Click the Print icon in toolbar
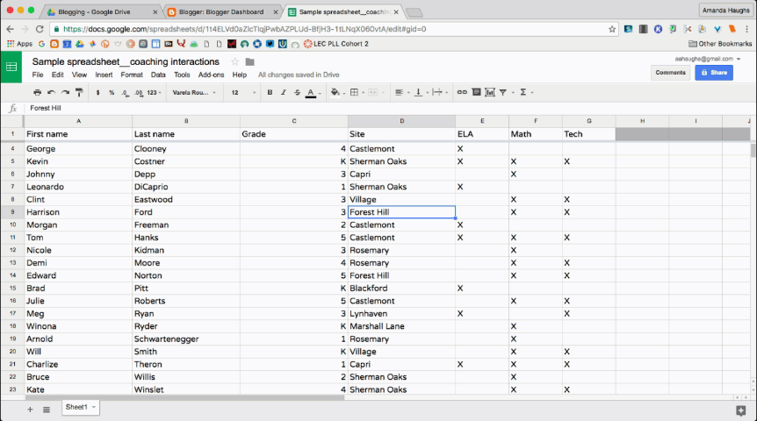This screenshot has height=421, width=757. (37, 92)
